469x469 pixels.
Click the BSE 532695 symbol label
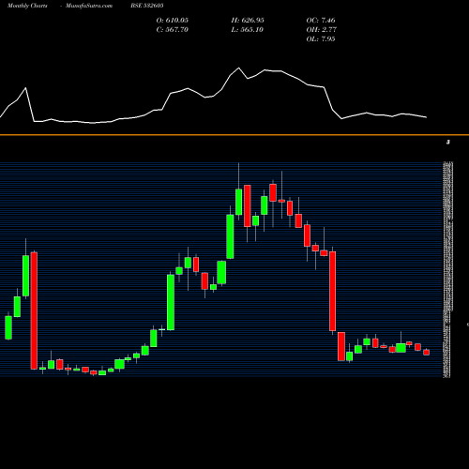147,6
